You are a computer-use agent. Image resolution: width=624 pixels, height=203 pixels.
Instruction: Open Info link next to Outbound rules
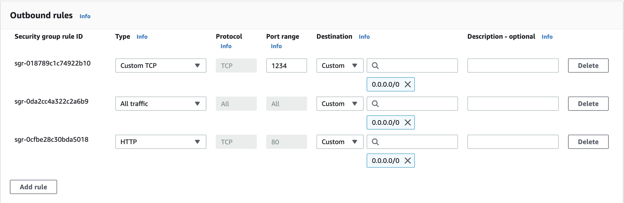pos(85,16)
